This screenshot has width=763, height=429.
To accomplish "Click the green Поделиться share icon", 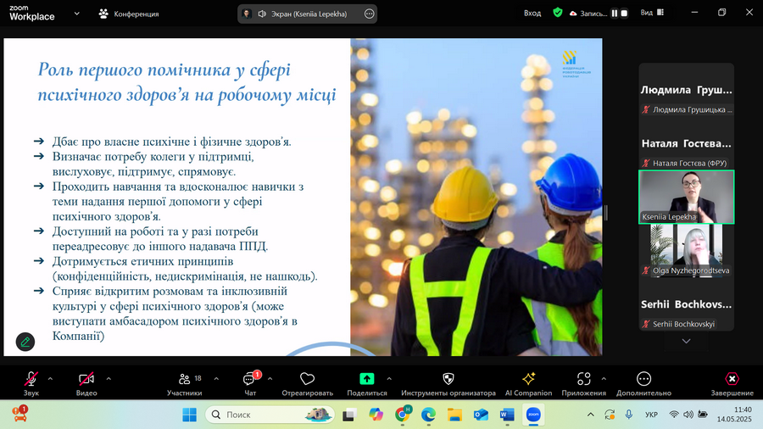I will pos(367,379).
